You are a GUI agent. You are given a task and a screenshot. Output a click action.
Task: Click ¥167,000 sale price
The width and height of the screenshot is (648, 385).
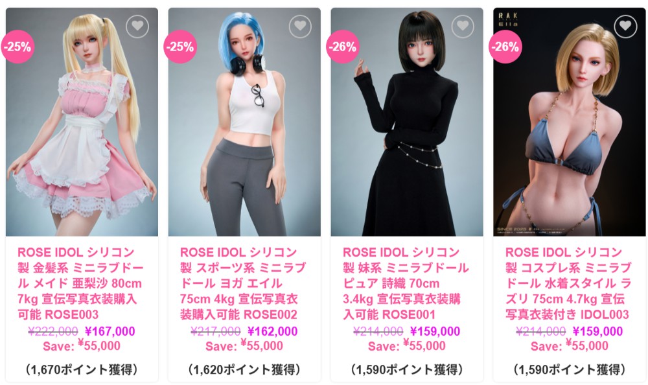click(x=110, y=331)
